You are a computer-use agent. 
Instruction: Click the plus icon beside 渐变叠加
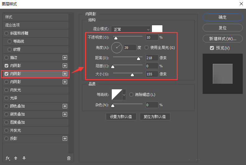tap(65, 114)
